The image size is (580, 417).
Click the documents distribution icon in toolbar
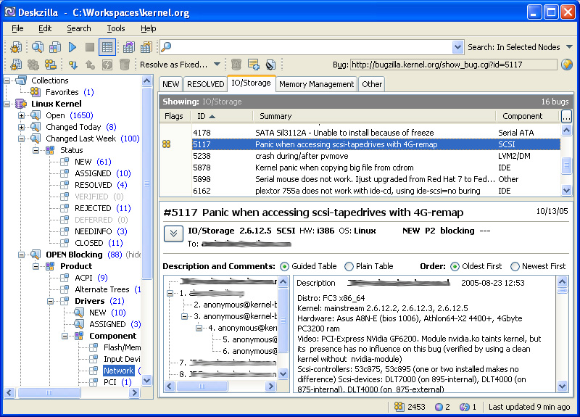[x=55, y=47]
